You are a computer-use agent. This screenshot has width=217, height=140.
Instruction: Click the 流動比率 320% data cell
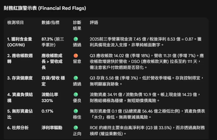[50, 97]
